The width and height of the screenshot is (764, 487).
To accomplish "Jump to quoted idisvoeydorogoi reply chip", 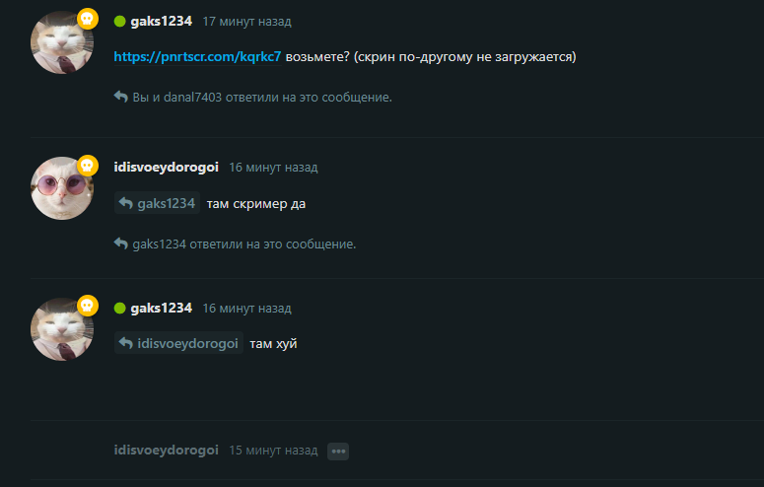I will pos(178,343).
